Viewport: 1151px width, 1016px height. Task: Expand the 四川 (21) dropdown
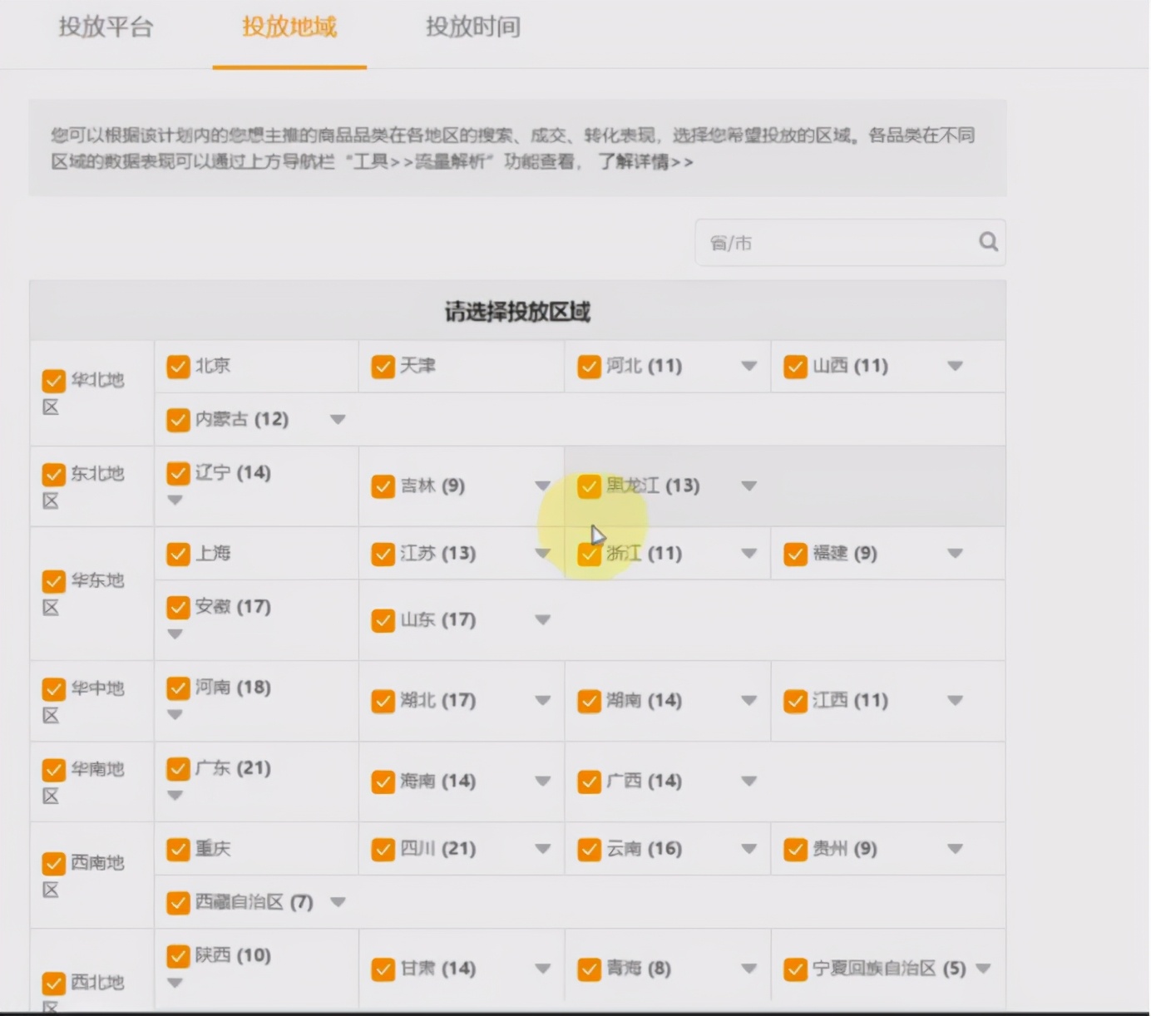point(543,849)
